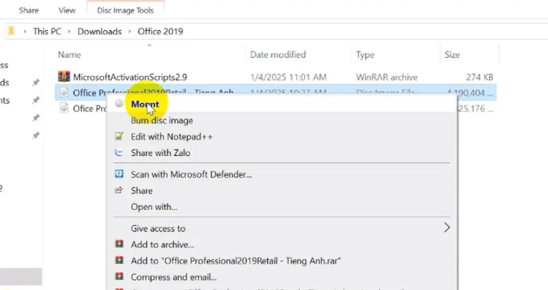The width and height of the screenshot is (548, 290).
Task: Choose Burn disc image
Action: click(161, 121)
